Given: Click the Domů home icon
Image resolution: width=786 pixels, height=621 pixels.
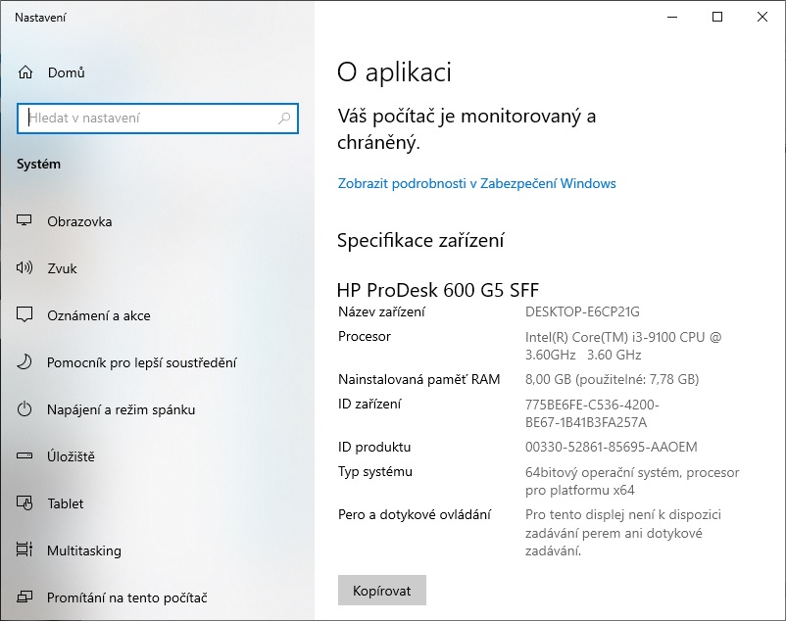Looking at the screenshot, I should coord(25,72).
